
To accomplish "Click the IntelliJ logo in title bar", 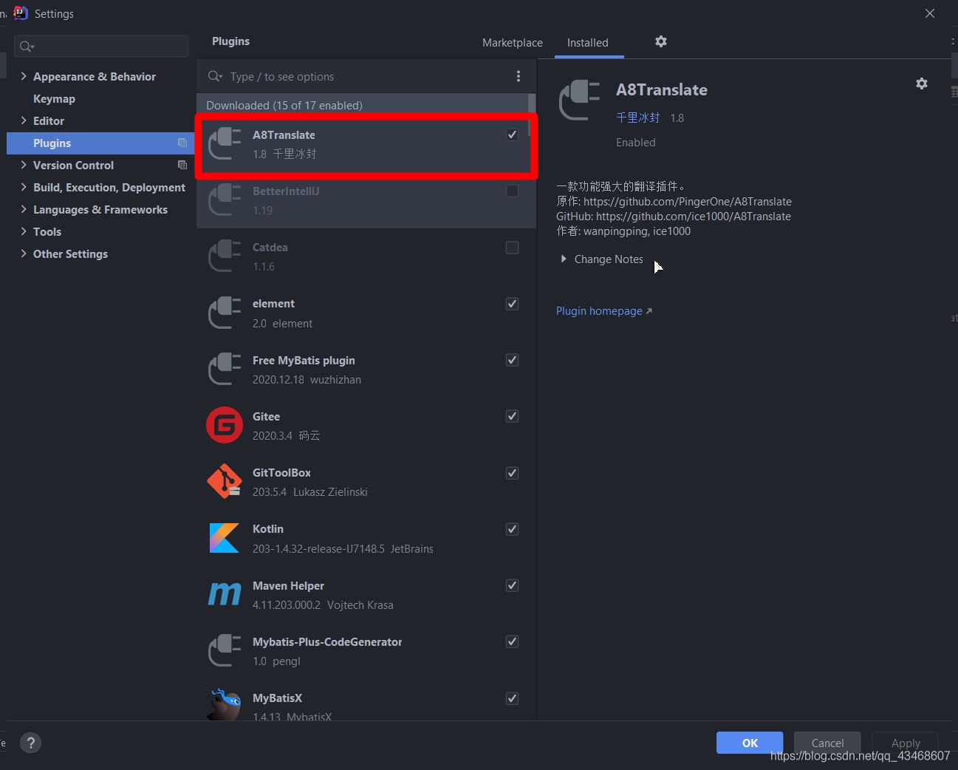I will pos(21,13).
